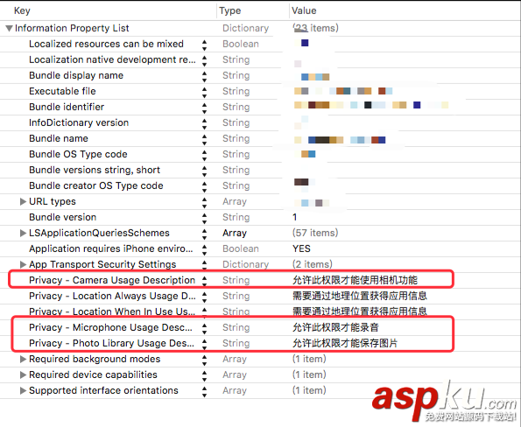The width and height of the screenshot is (521, 427).
Task: Expand the URL types array
Action: coord(23,201)
